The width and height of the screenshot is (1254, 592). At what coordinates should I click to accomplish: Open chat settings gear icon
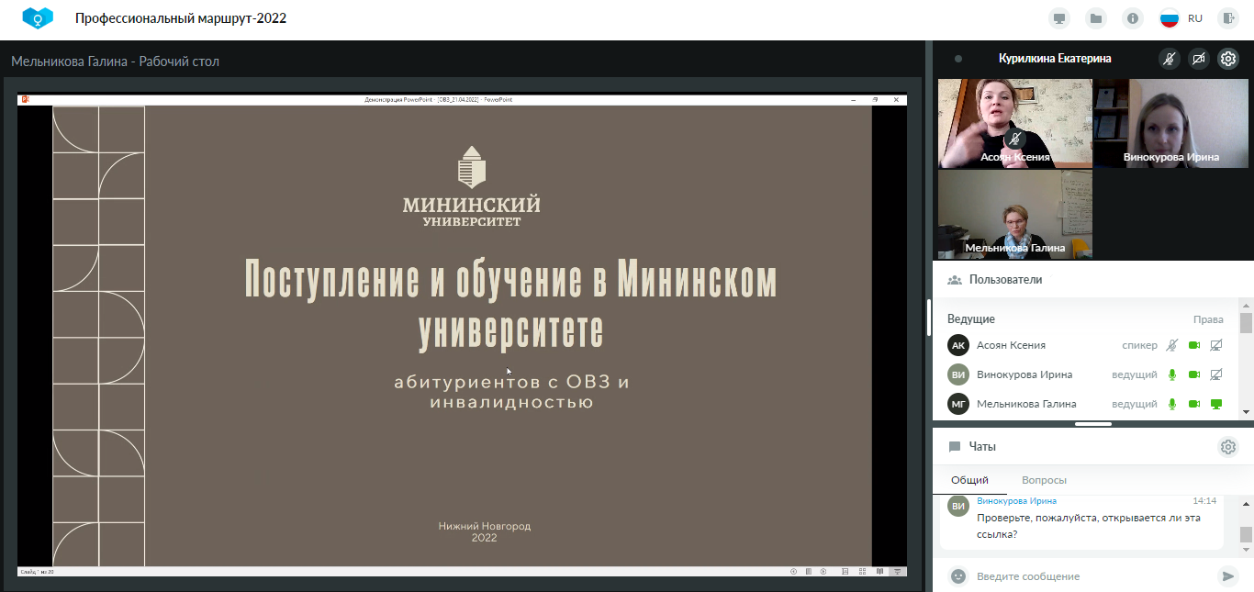click(x=1227, y=447)
